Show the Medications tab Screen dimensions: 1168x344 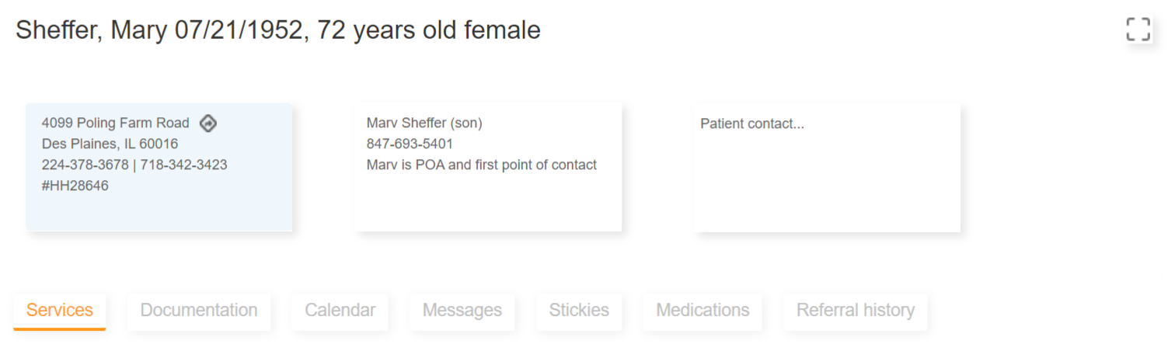click(703, 311)
